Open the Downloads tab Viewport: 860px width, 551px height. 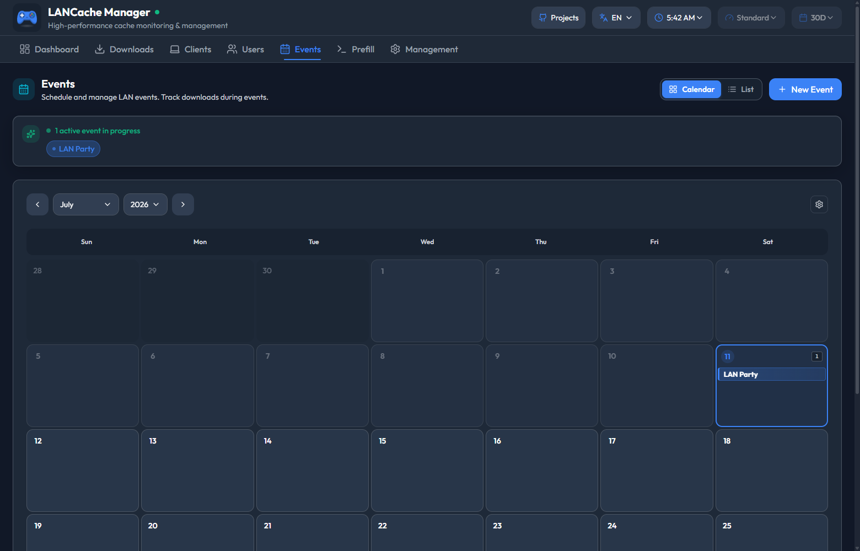124,50
